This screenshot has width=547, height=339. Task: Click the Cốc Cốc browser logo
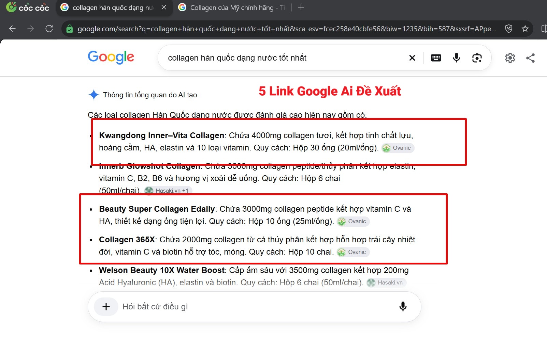pyautogui.click(x=28, y=7)
